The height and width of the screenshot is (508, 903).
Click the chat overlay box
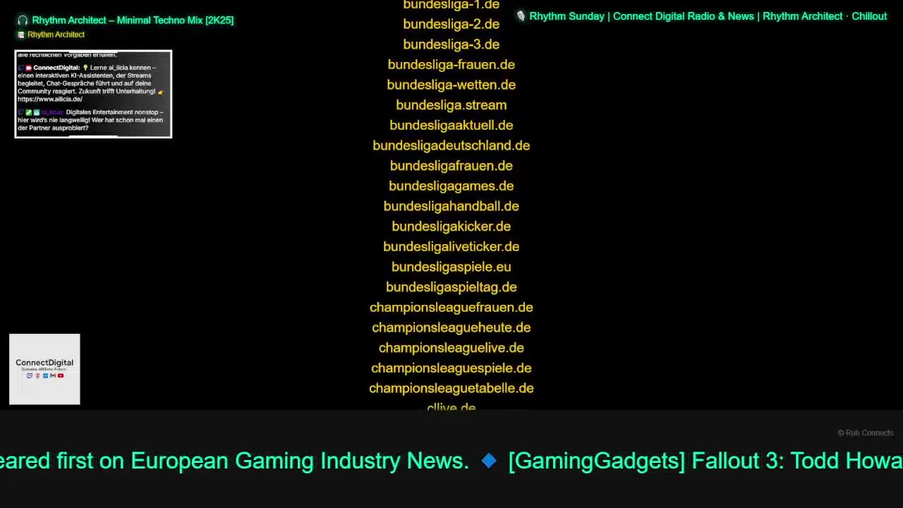[x=93, y=94]
